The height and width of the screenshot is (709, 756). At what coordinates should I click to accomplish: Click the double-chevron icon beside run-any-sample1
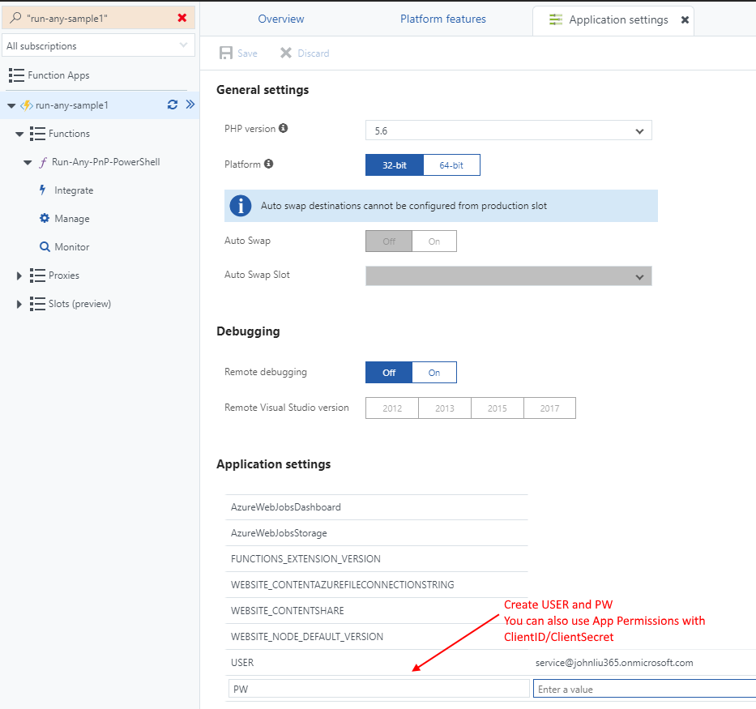pyautogui.click(x=190, y=105)
